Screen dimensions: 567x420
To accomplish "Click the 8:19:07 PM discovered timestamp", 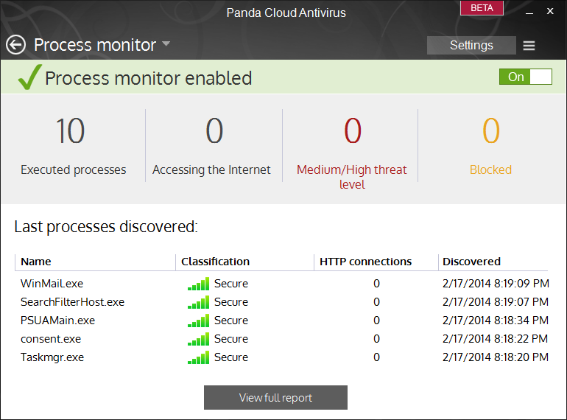I will [x=496, y=302].
